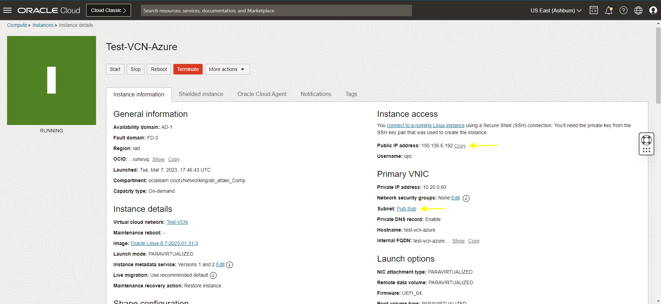Open the Tags tab

pyautogui.click(x=351, y=94)
